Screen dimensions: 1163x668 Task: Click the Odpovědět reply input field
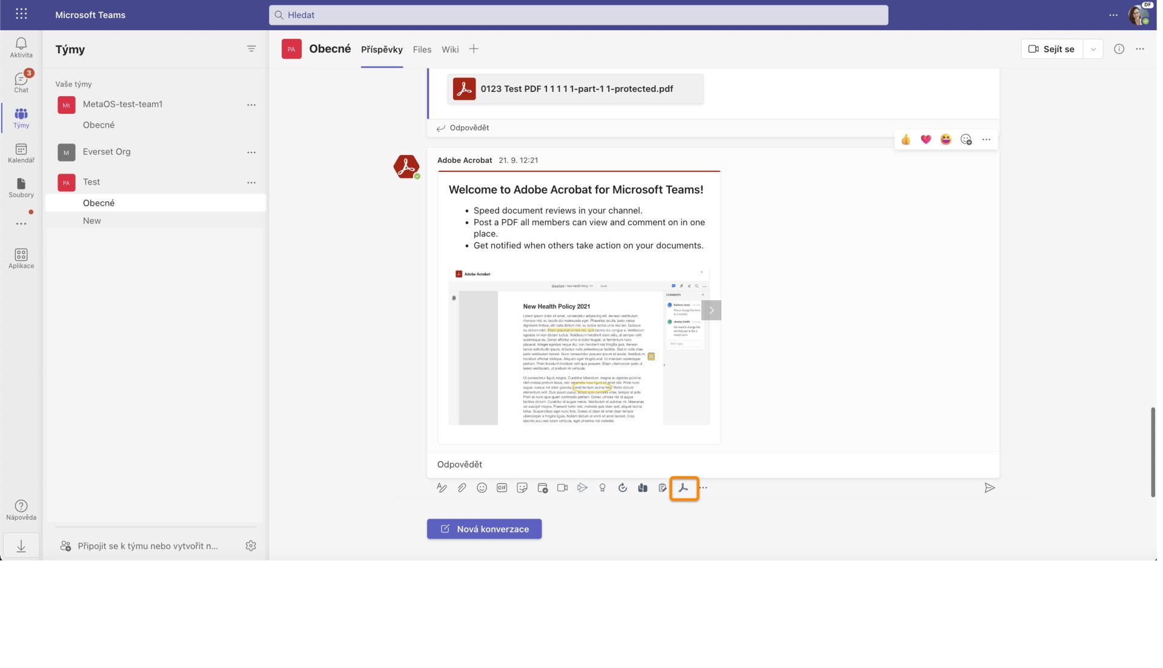point(713,464)
